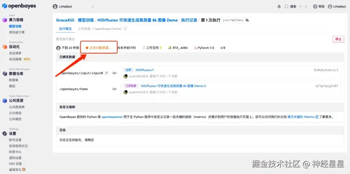
Task: Click the 停止 button
Action: click(338, 39)
